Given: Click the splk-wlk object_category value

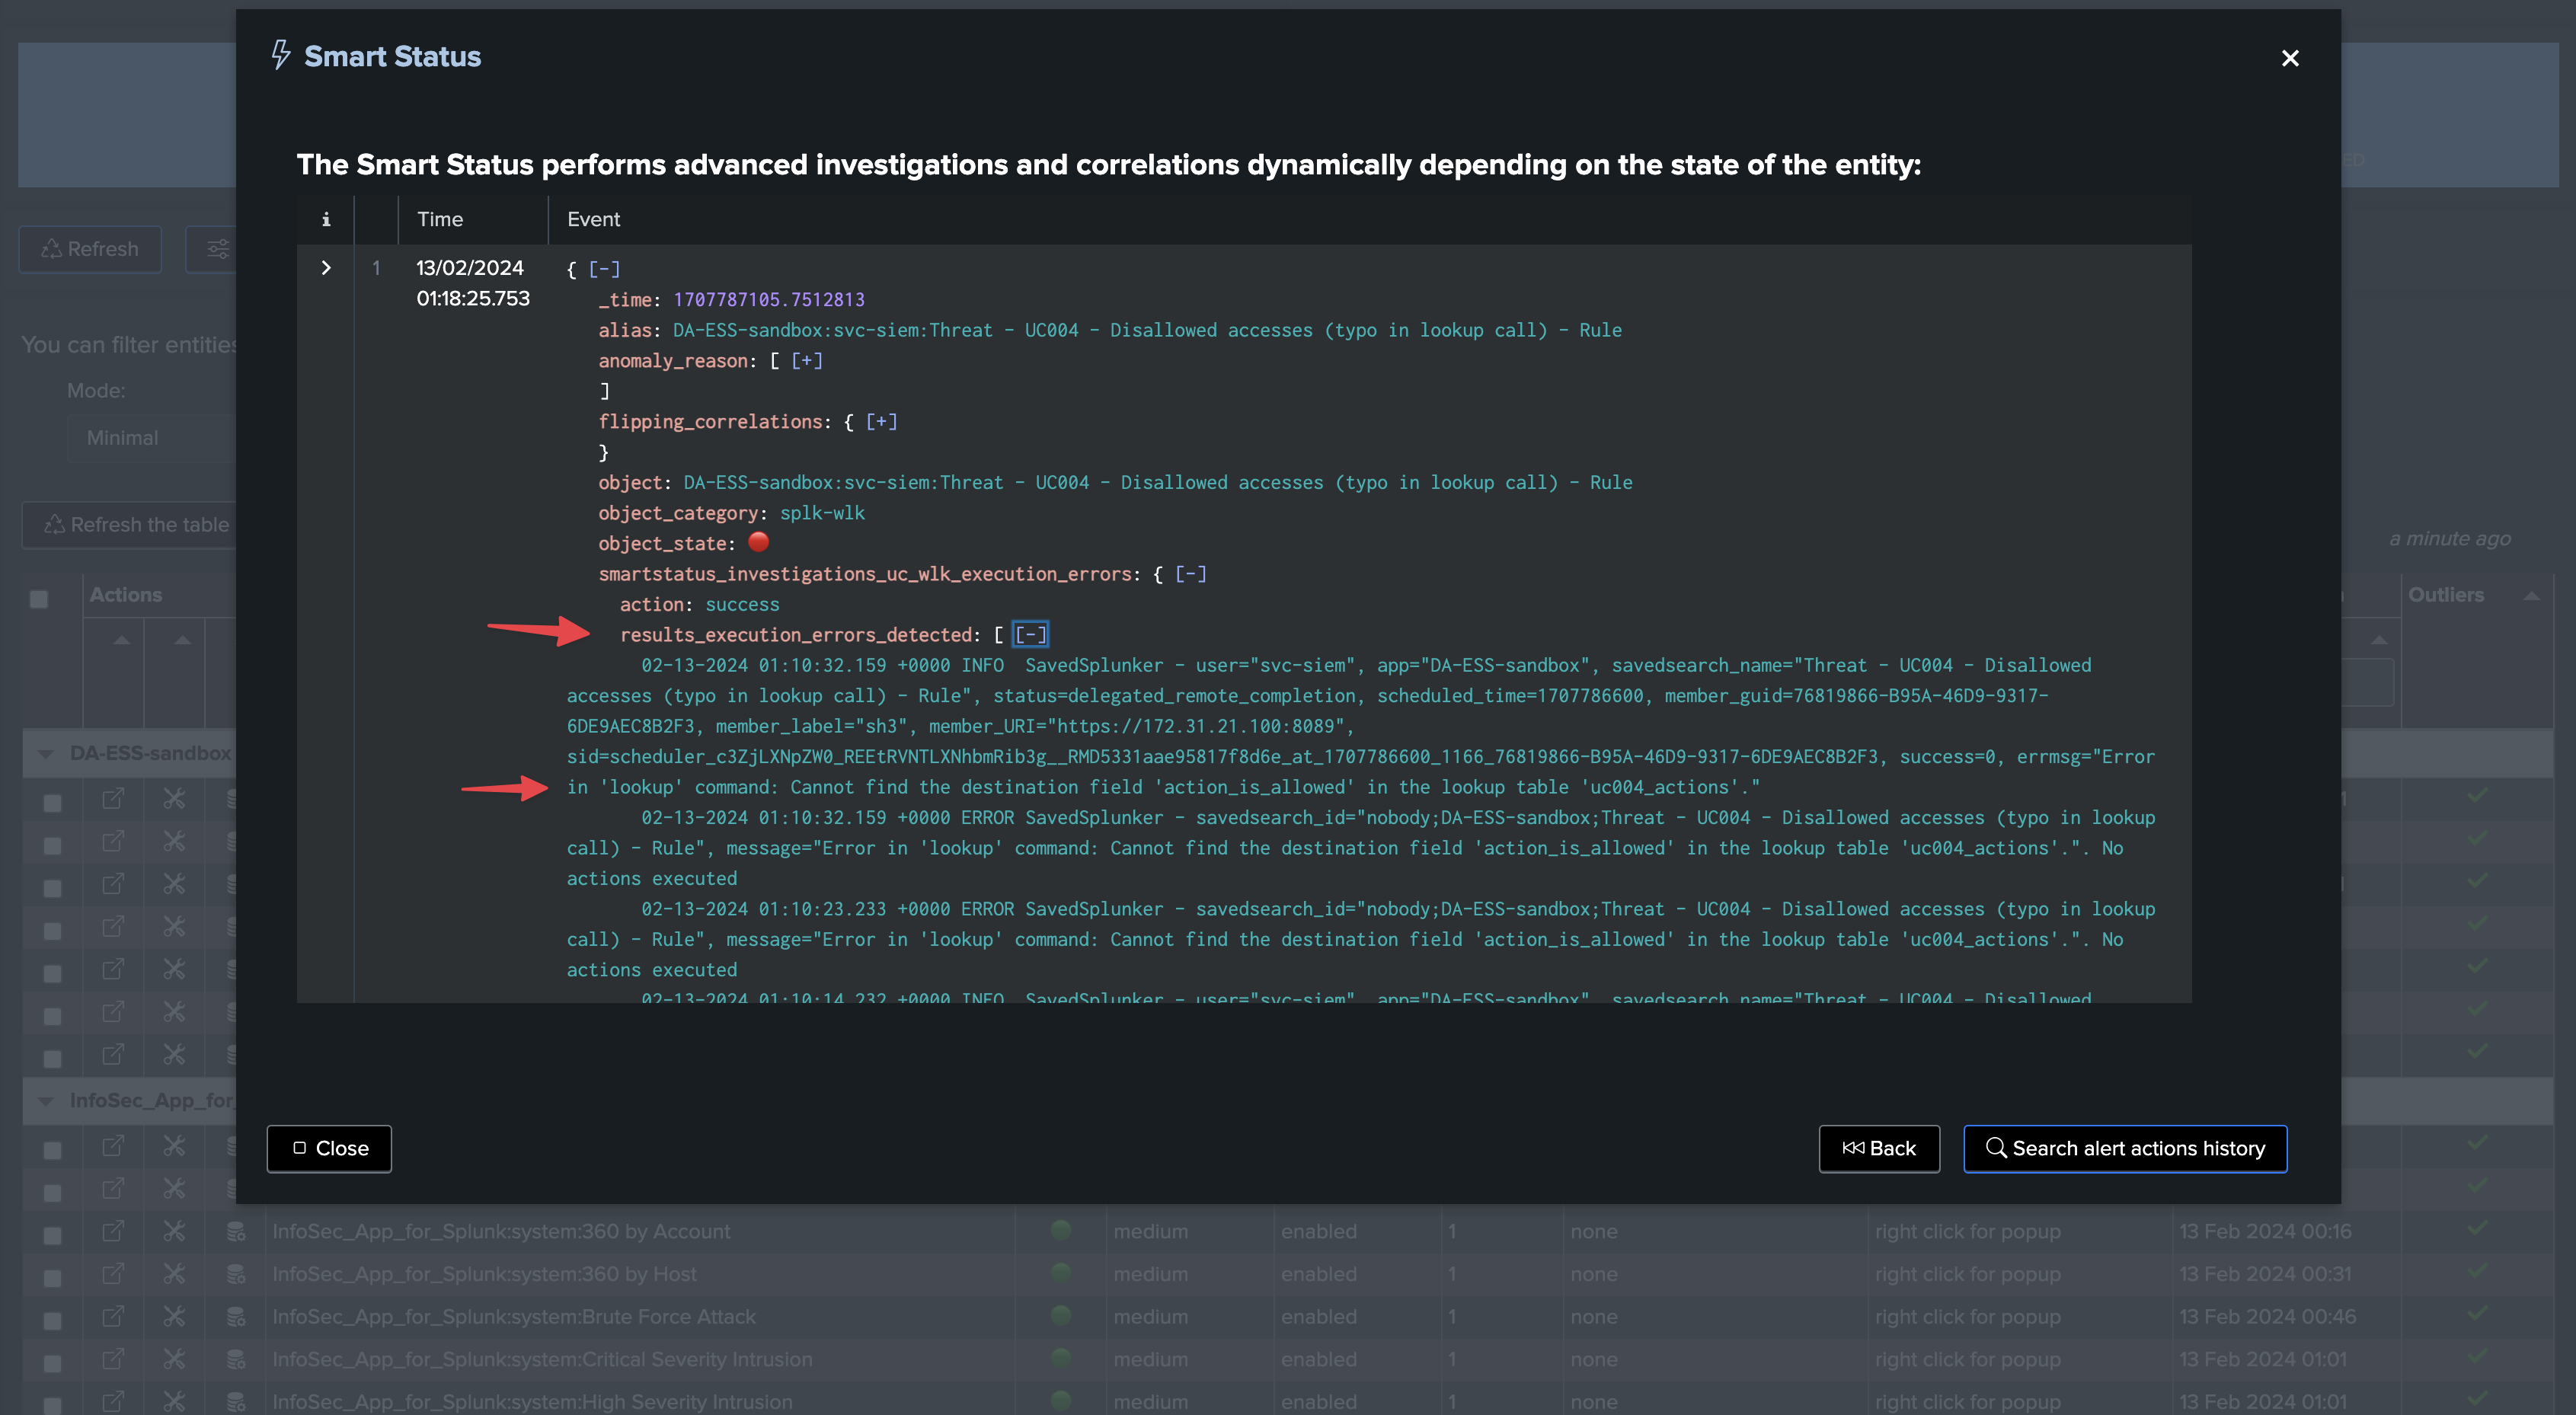Looking at the screenshot, I should tap(822, 513).
